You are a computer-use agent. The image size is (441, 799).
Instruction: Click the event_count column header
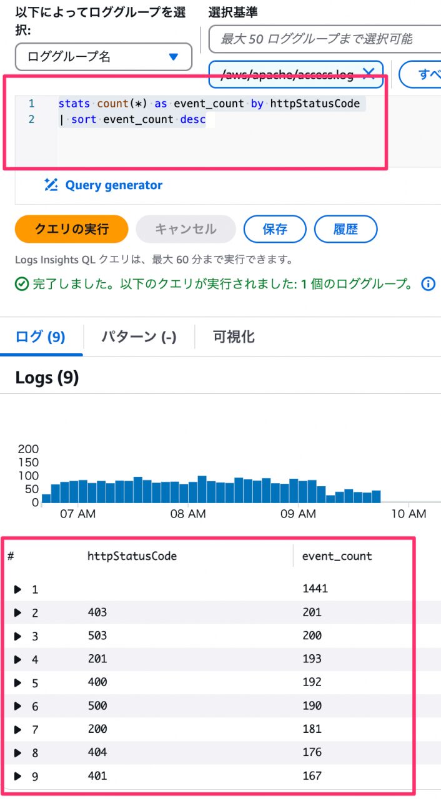[x=337, y=556]
